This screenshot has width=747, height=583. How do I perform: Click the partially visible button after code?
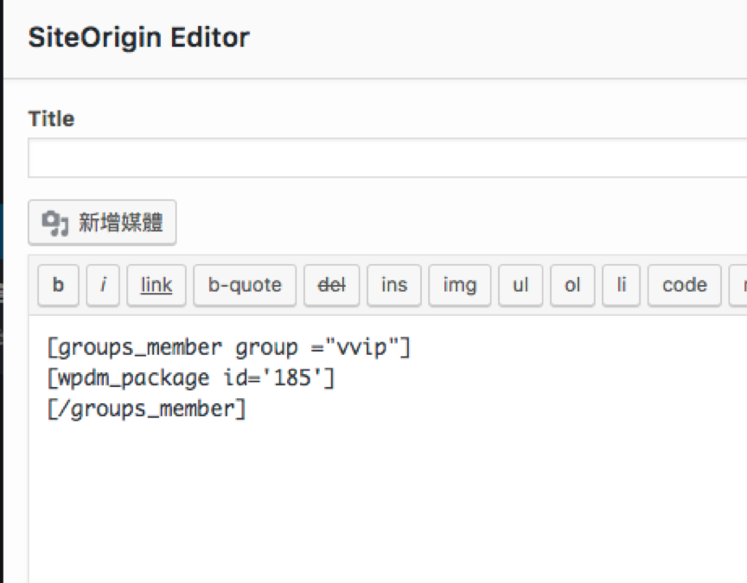tap(739, 285)
